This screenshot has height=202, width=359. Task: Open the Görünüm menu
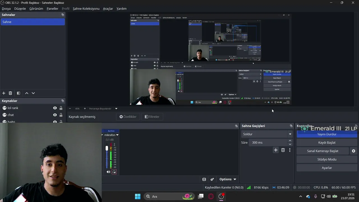(x=36, y=9)
